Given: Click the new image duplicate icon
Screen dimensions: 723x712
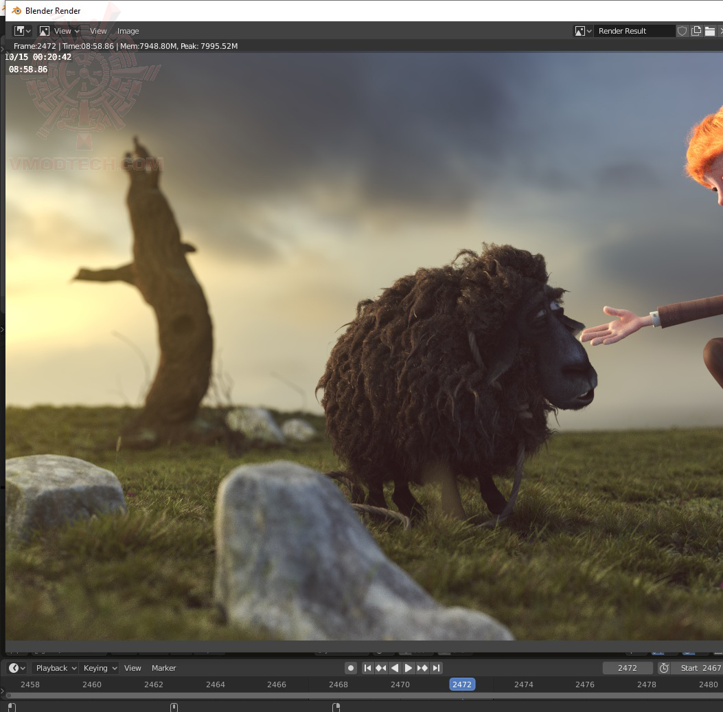Looking at the screenshot, I should click(696, 31).
